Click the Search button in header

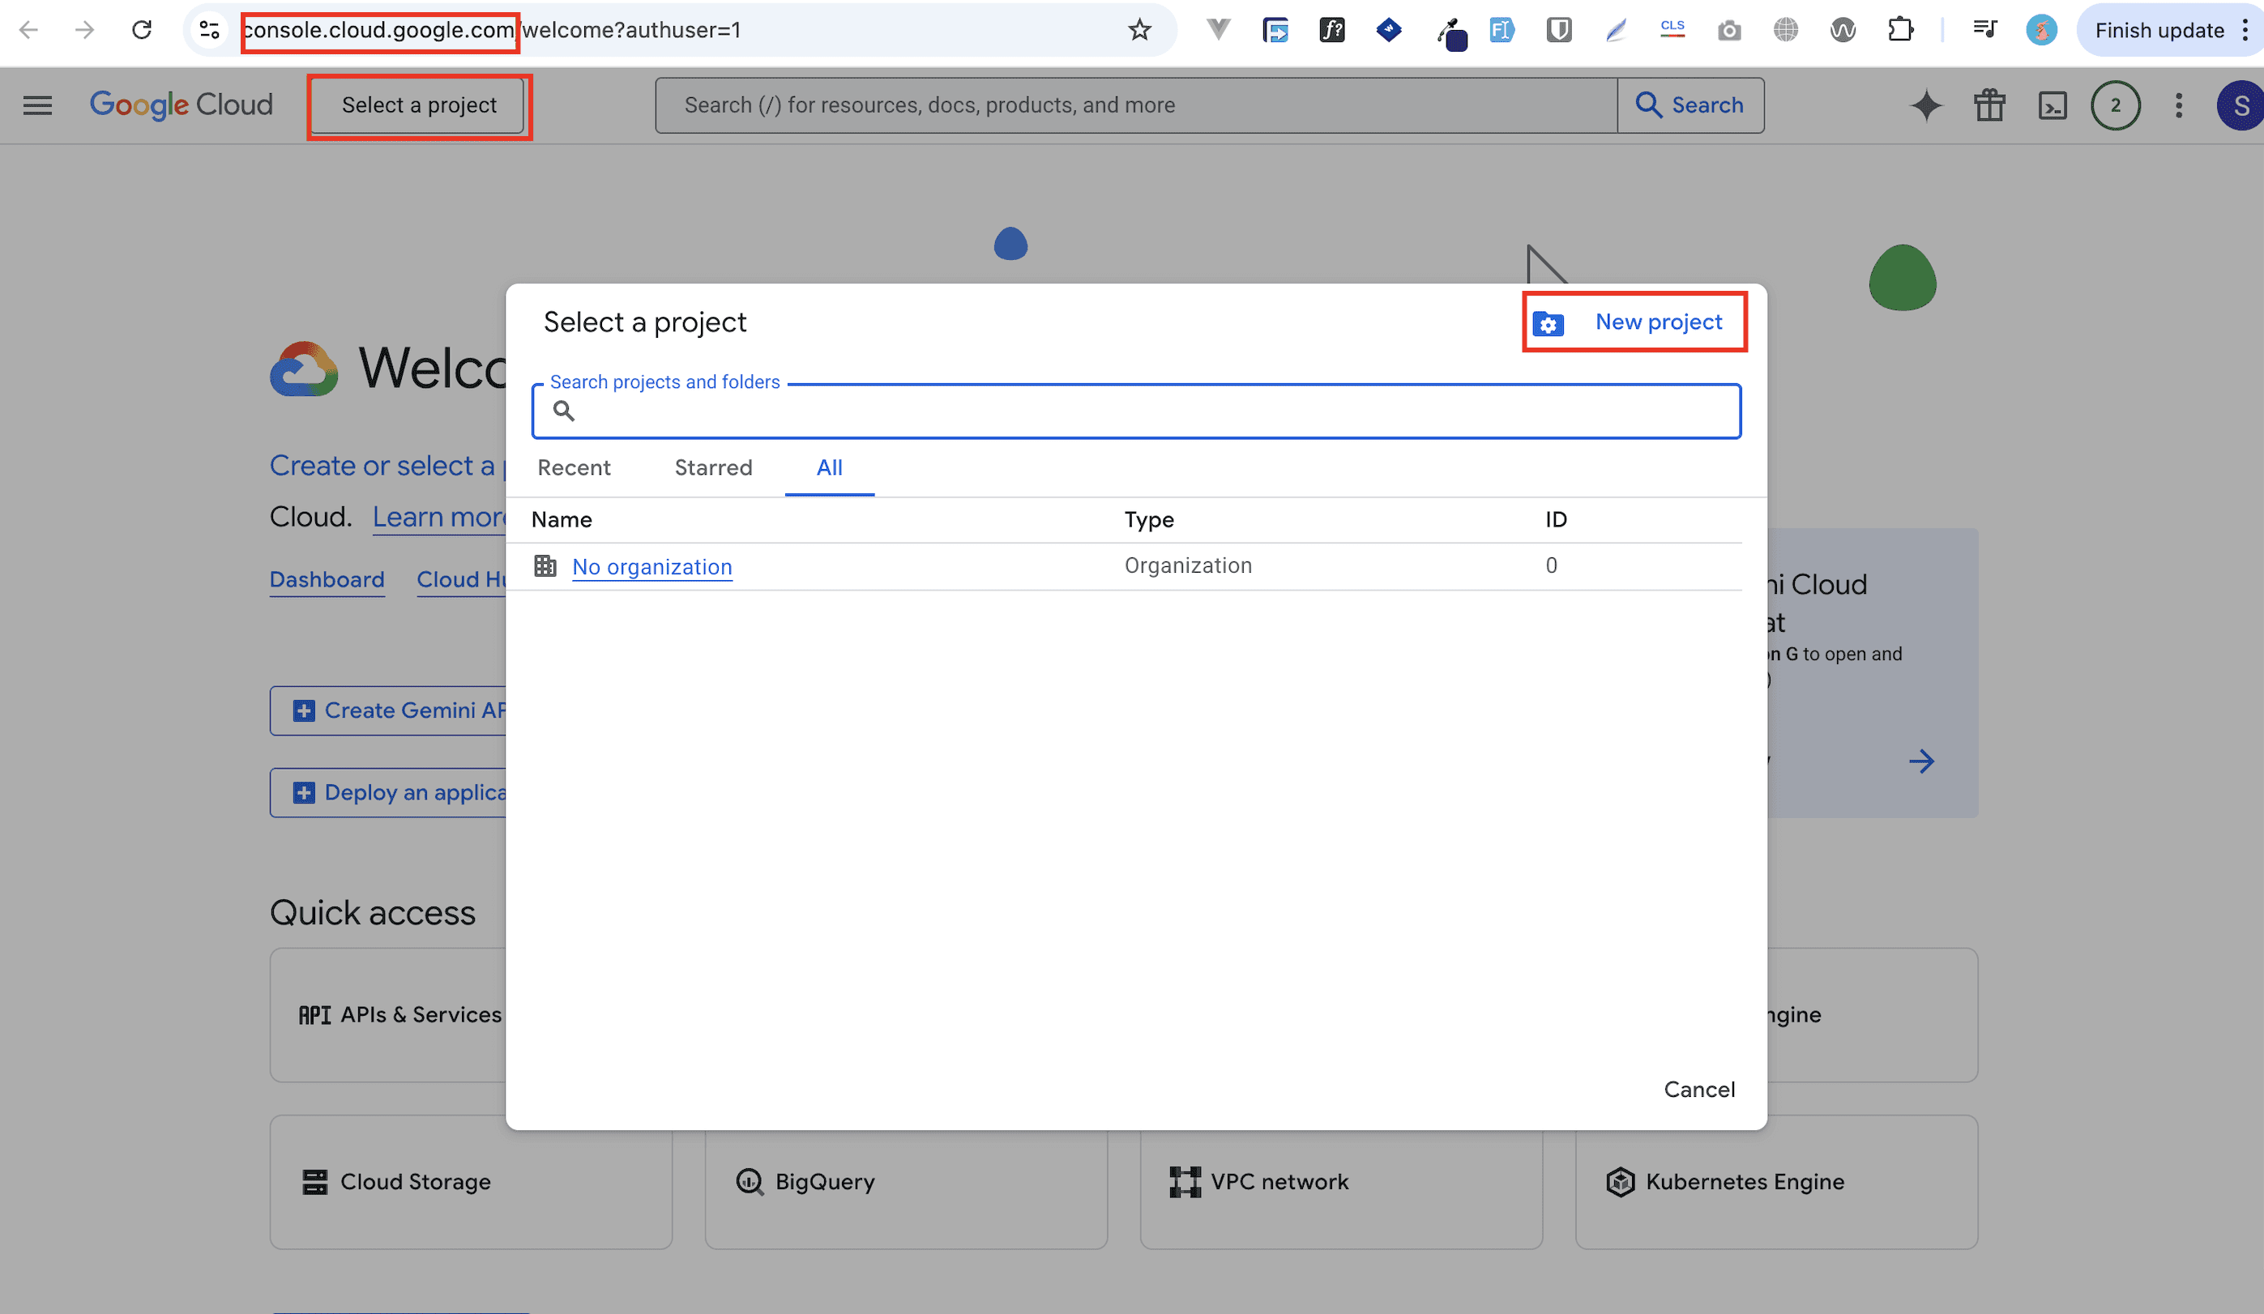tap(1690, 105)
